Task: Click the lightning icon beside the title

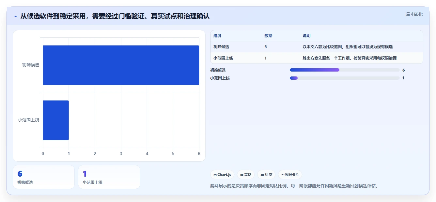Action: [x=16, y=16]
